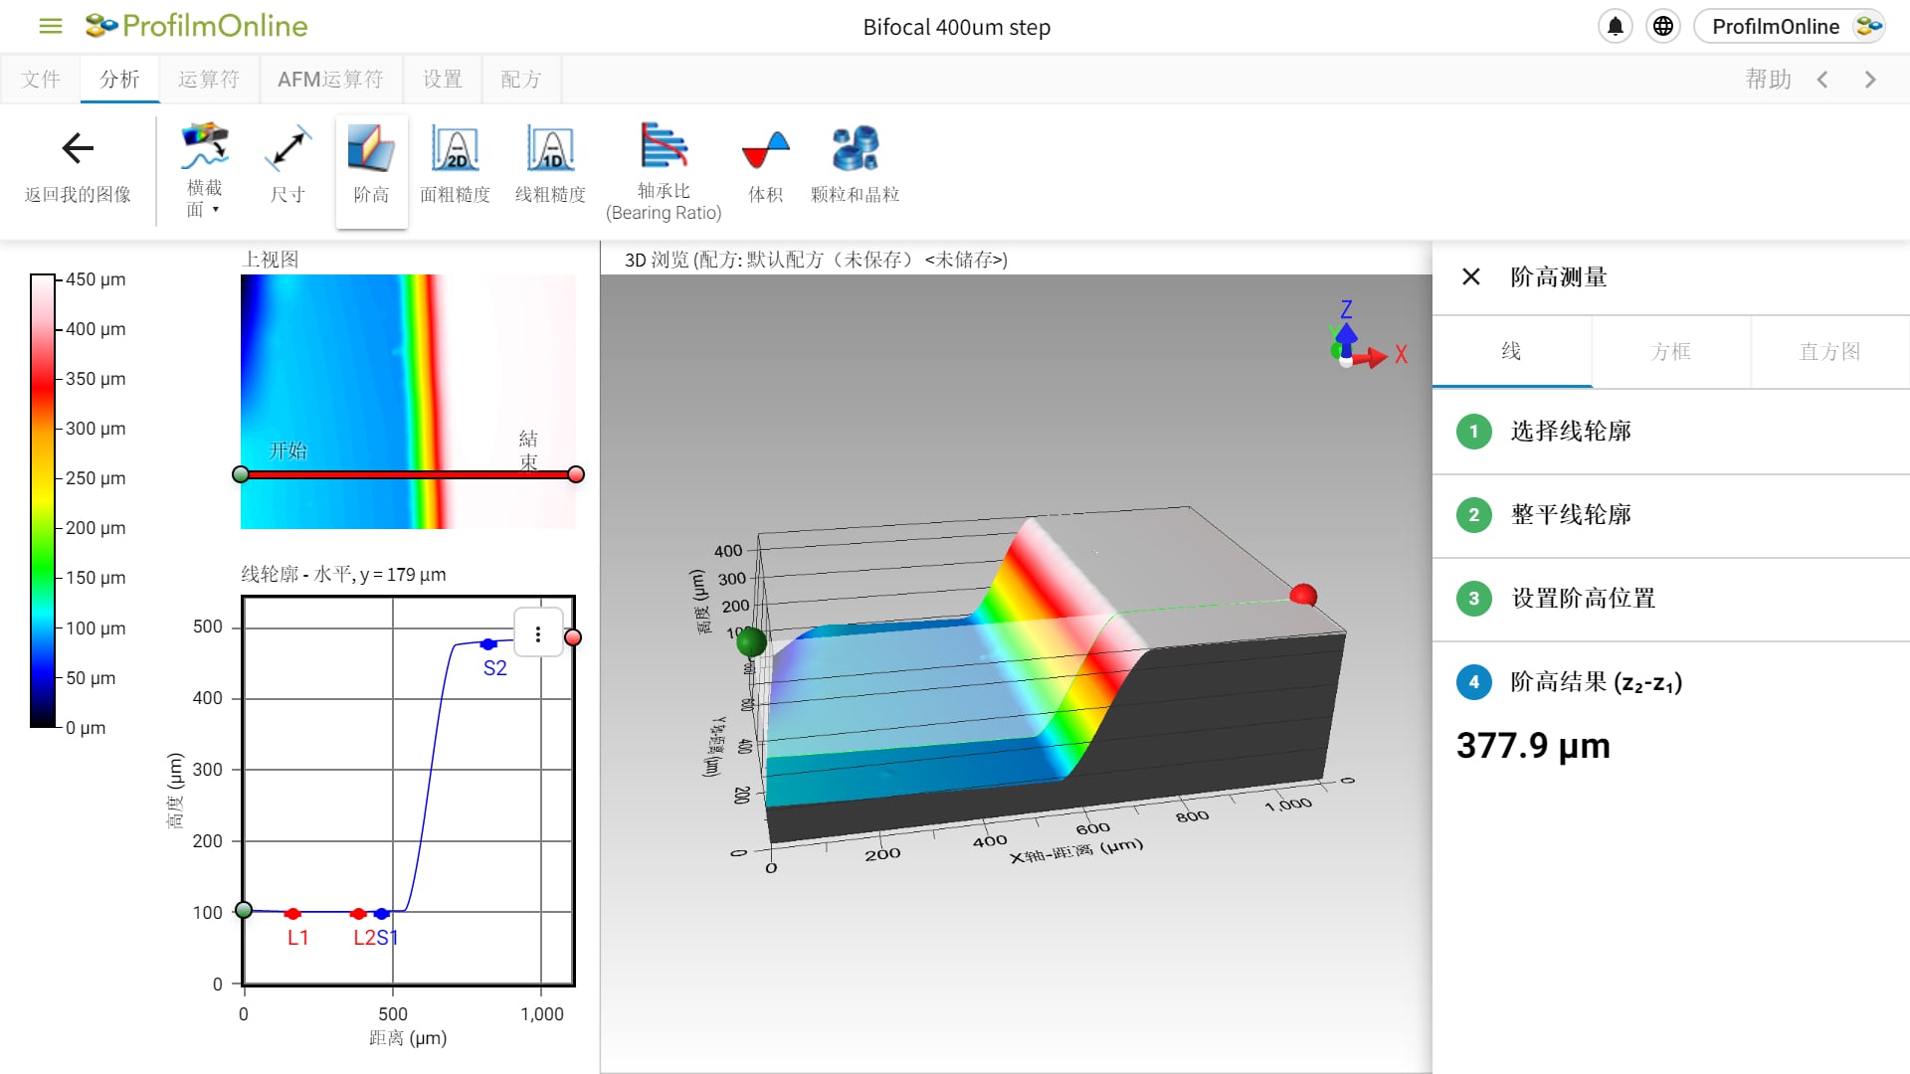Screen dimensions: 1910x1074
Task: Select the L1 marker on profile chart
Action: tap(292, 913)
